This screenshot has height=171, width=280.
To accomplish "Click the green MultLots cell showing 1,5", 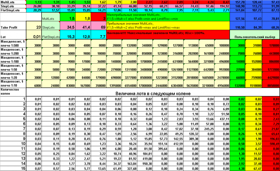I will pos(68,17).
